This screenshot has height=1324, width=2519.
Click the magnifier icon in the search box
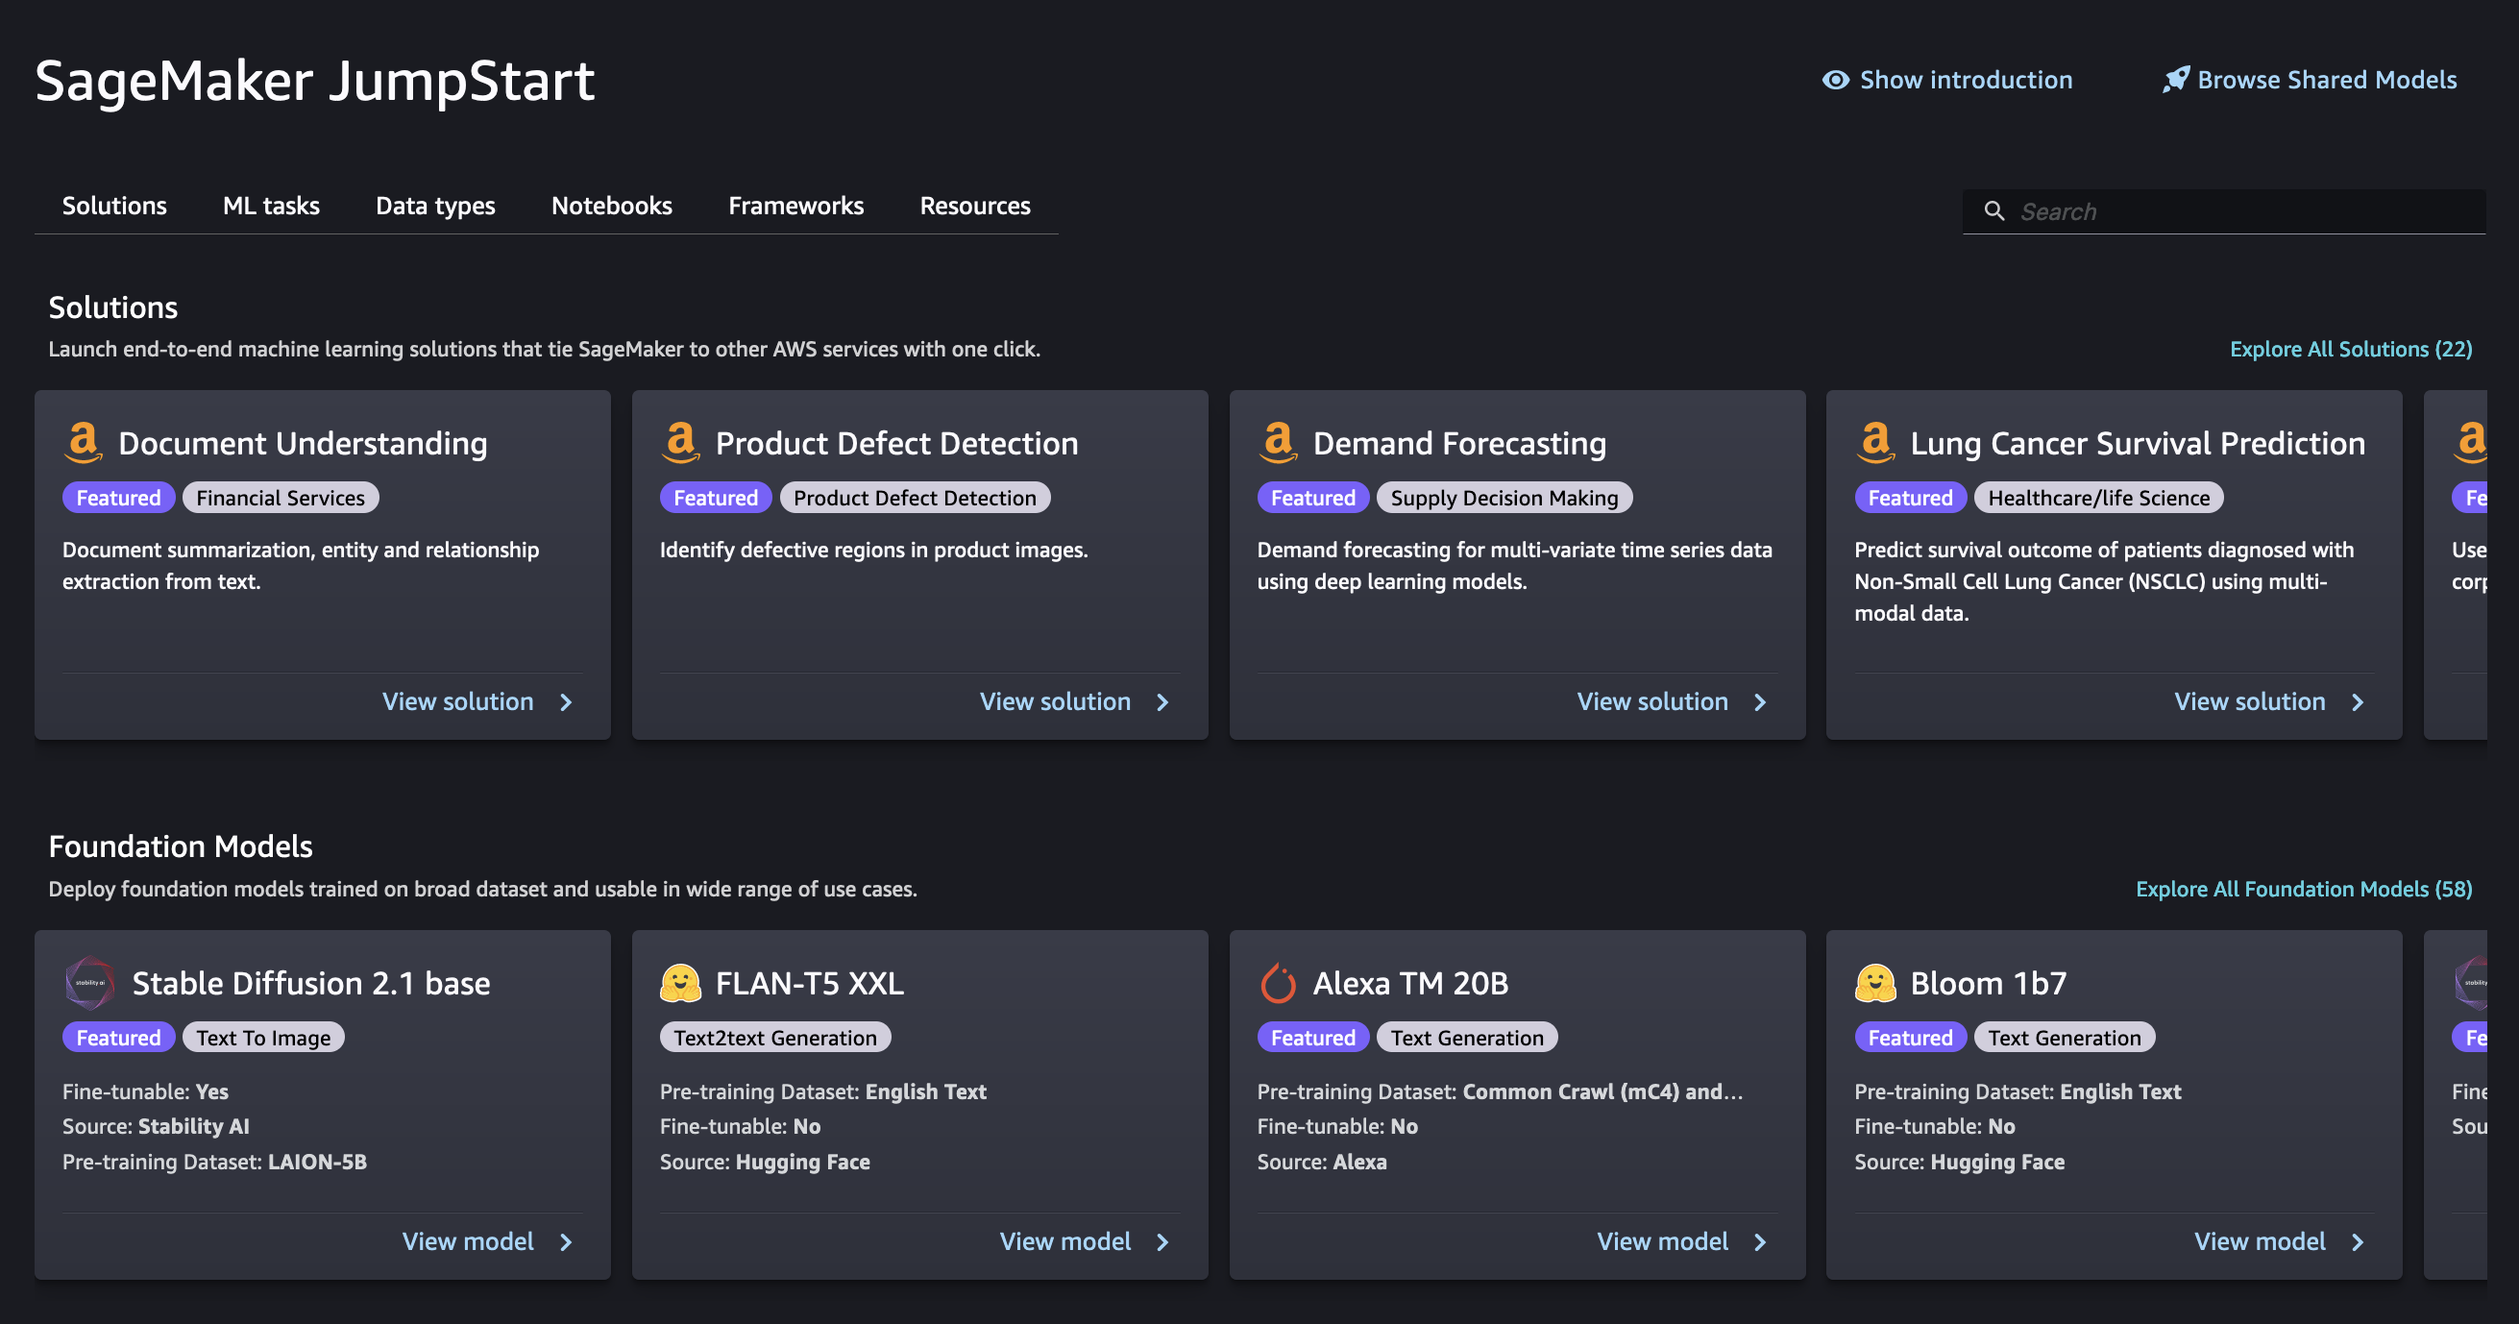coord(1993,211)
